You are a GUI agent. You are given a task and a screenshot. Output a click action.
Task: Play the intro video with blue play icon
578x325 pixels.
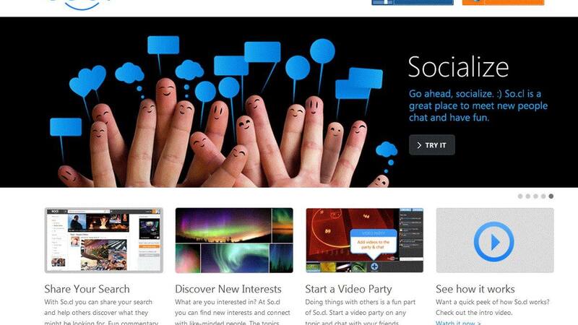[494, 242]
